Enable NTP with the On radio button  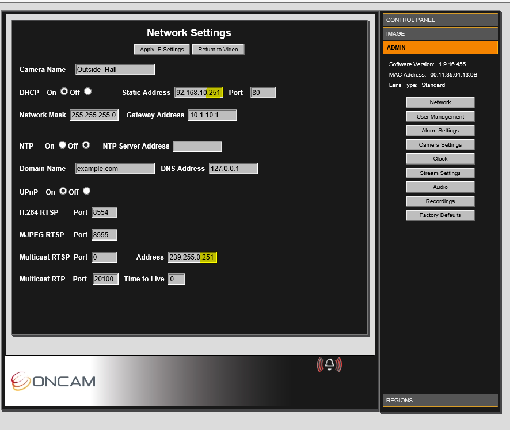point(62,145)
